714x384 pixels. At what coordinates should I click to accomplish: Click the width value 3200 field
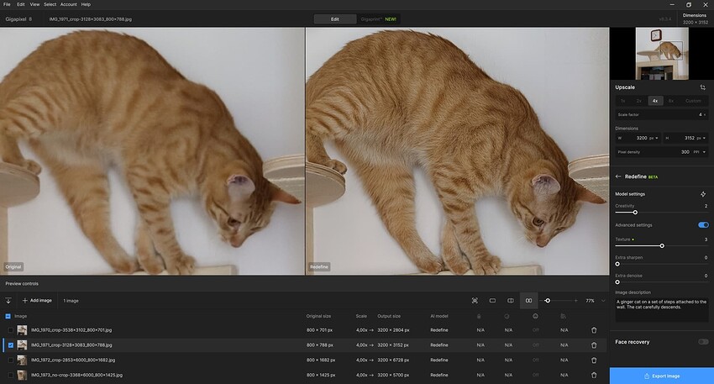point(638,138)
